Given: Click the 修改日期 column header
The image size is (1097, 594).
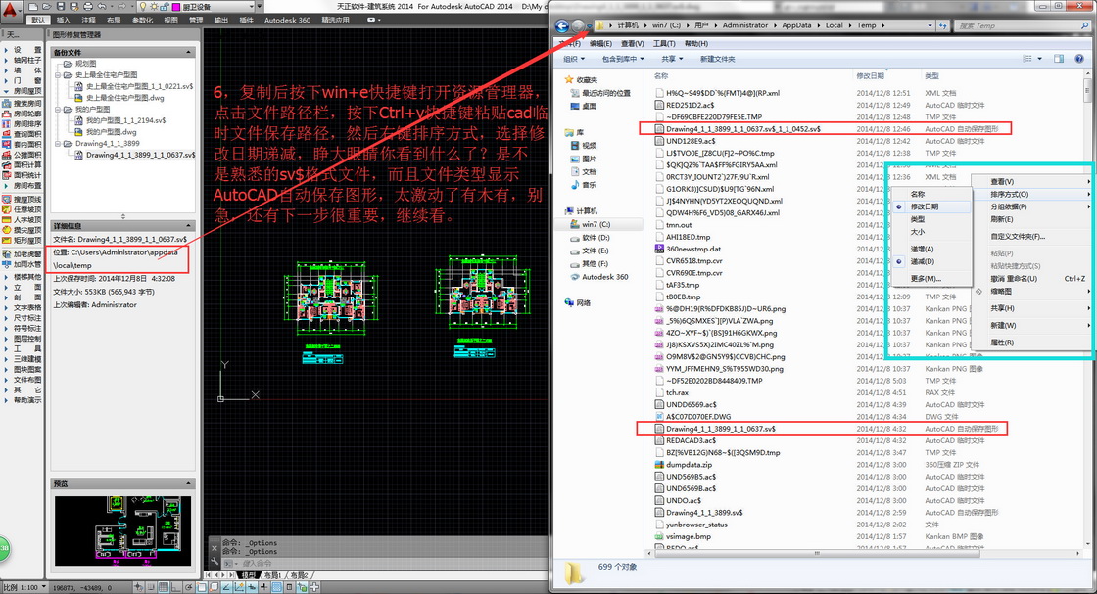Looking at the screenshot, I should pos(870,75).
